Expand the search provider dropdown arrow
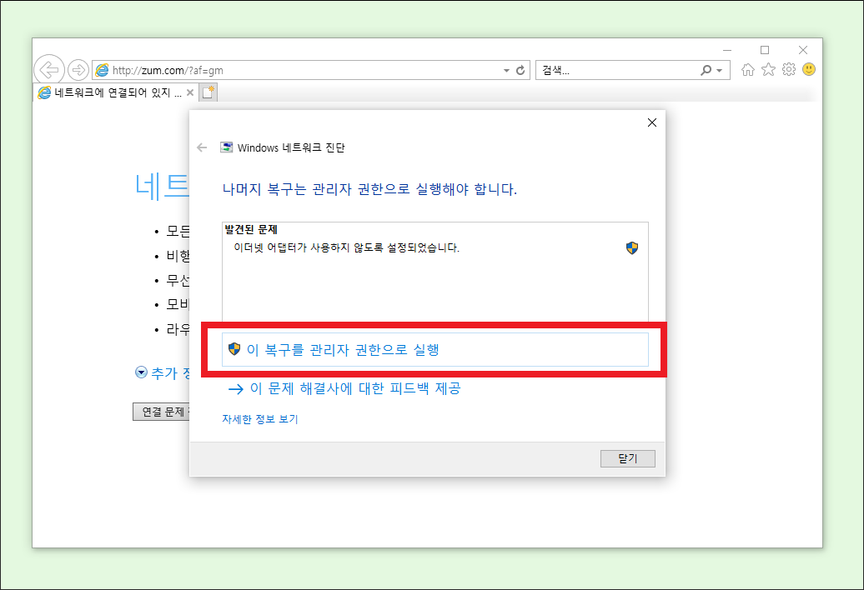Viewport: 864px width, 590px height. pos(719,71)
